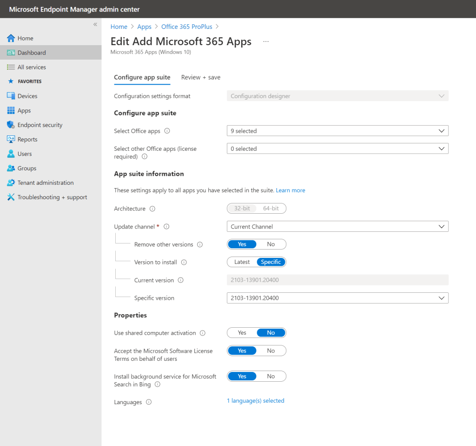Click info icon next to Update channel
Image resolution: width=476 pixels, height=446 pixels.
(166, 227)
